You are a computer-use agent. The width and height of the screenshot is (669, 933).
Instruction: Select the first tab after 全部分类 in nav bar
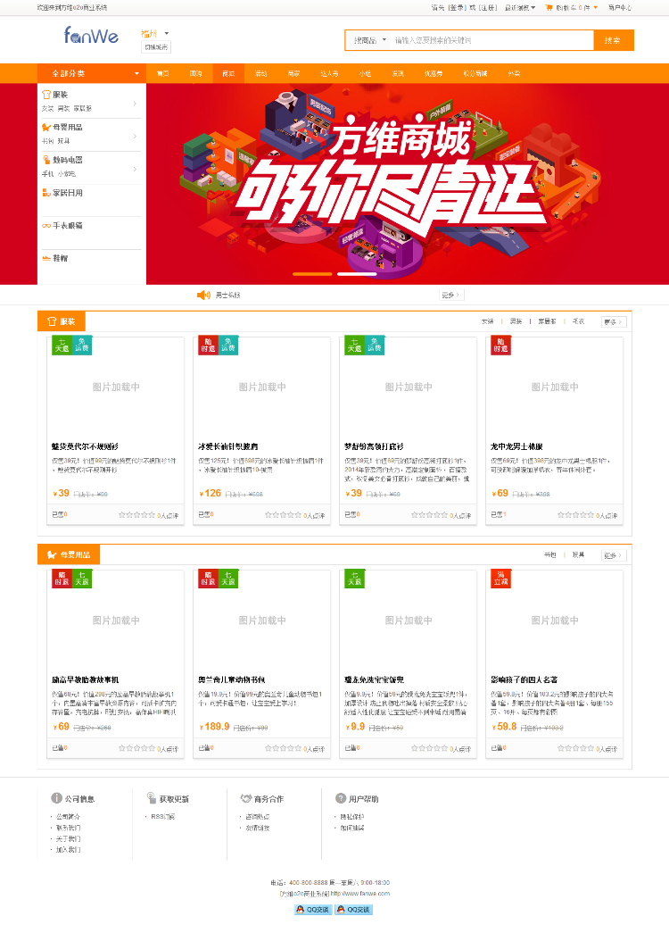coord(163,73)
